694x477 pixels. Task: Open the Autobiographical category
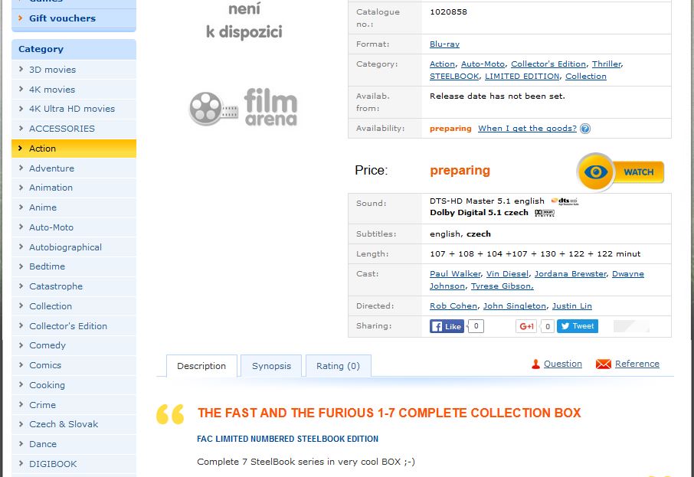[x=74, y=247]
